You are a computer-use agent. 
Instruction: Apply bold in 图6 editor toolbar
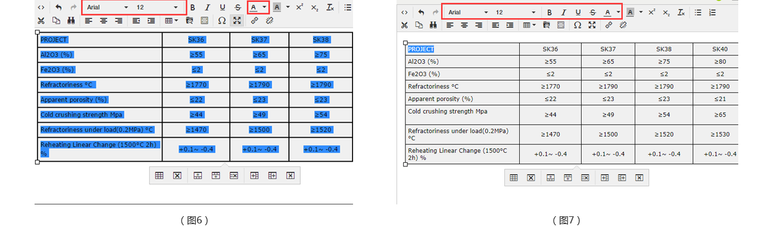pos(192,8)
